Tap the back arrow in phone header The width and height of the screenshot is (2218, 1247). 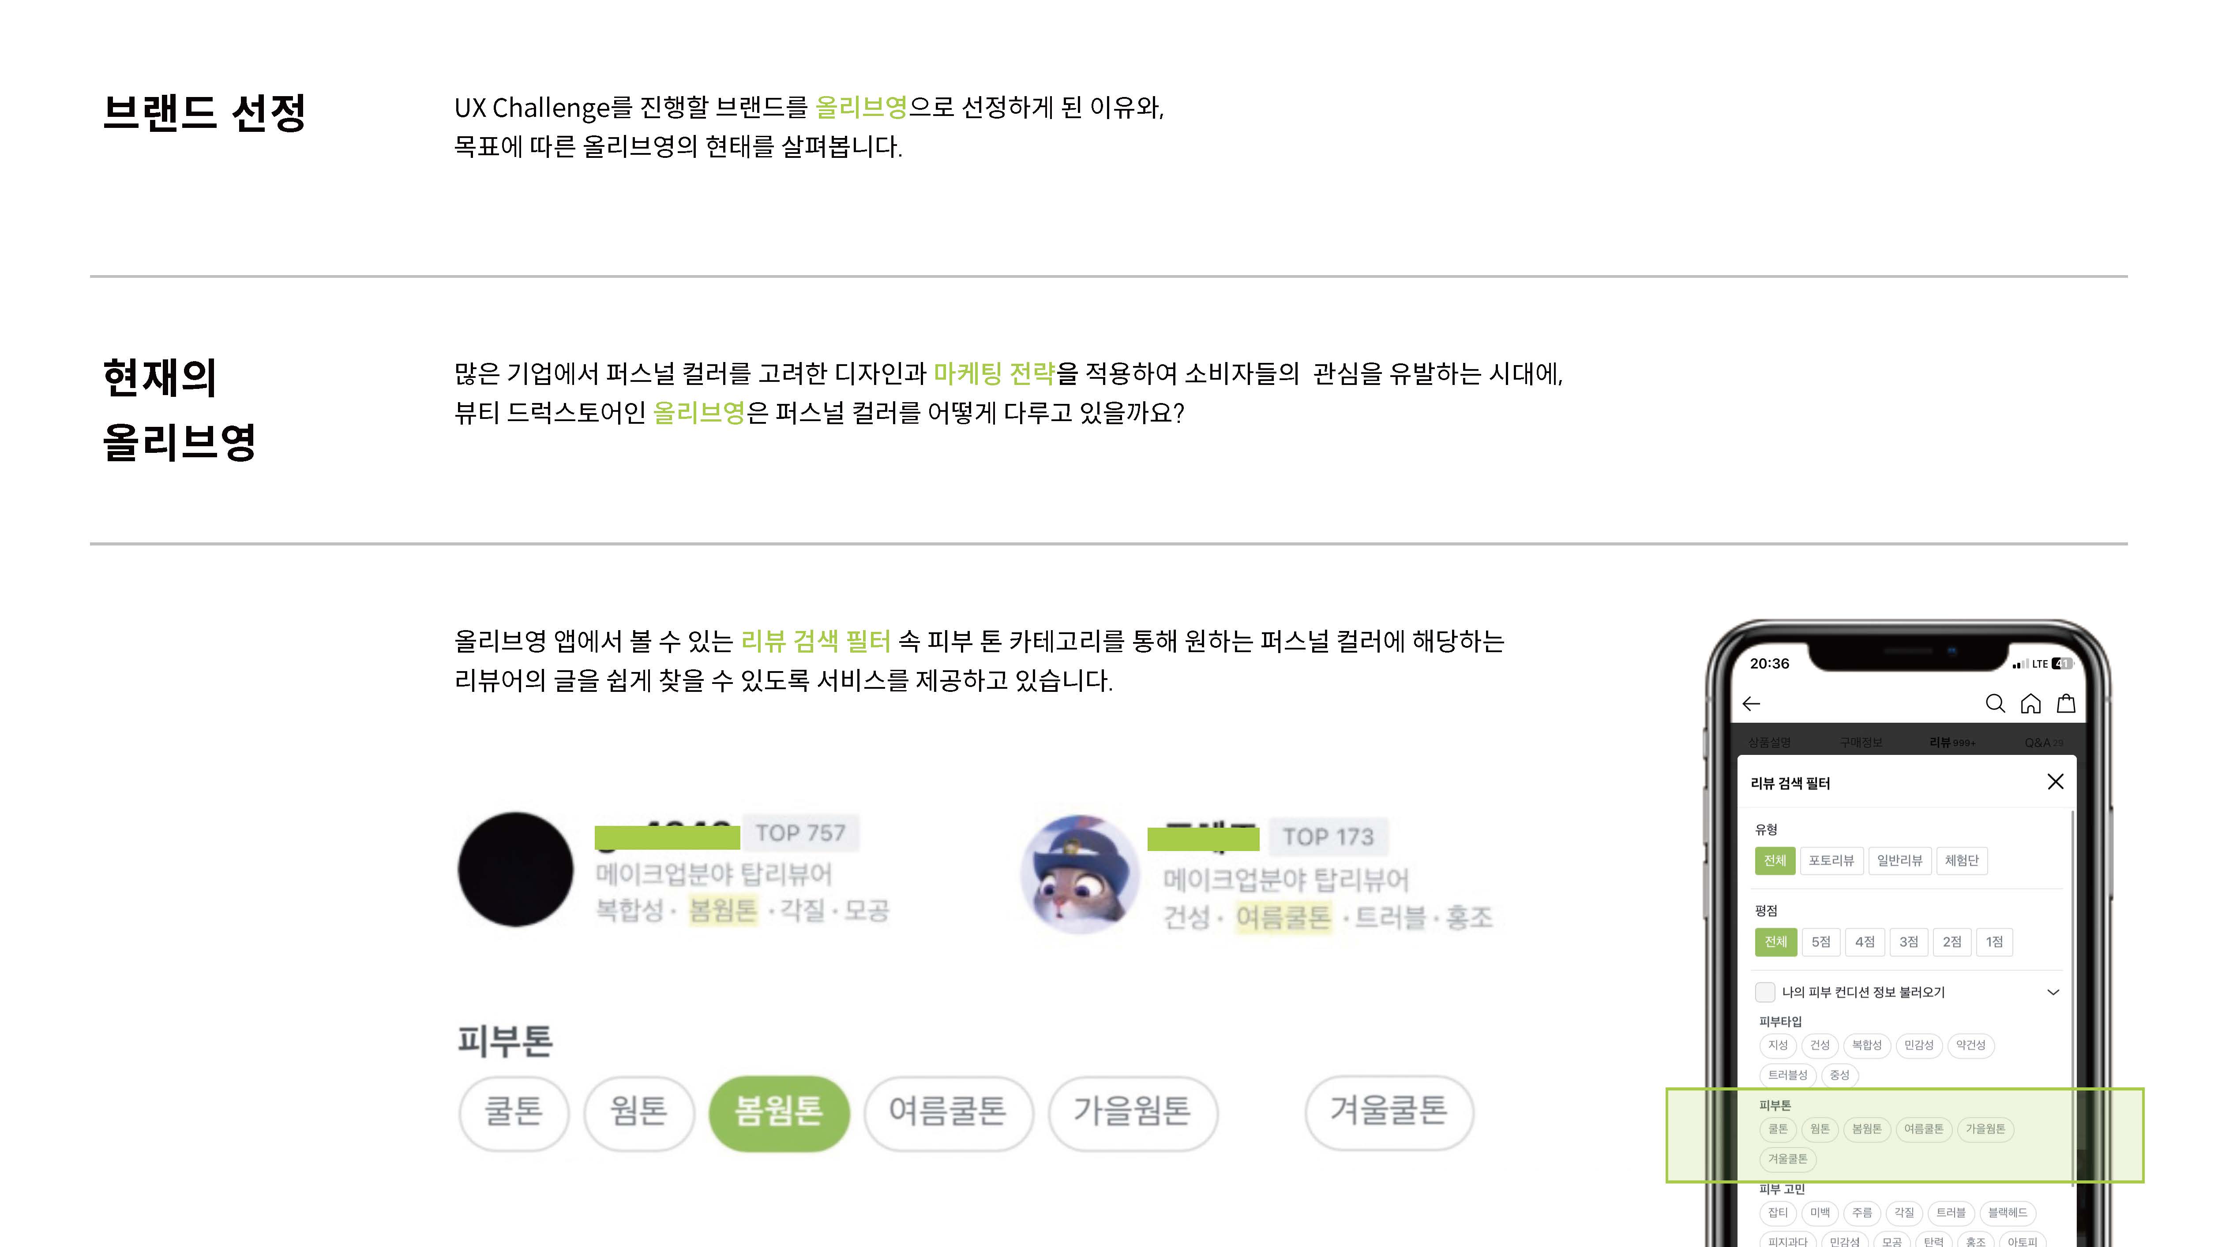pos(1751,704)
